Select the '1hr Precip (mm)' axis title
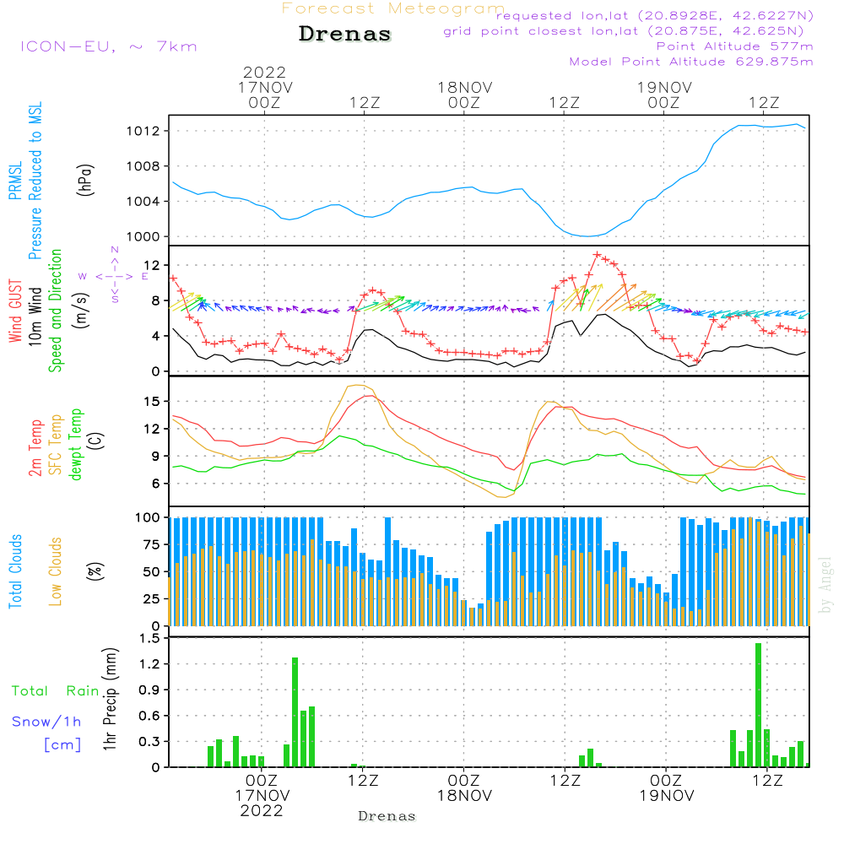 click(x=110, y=699)
